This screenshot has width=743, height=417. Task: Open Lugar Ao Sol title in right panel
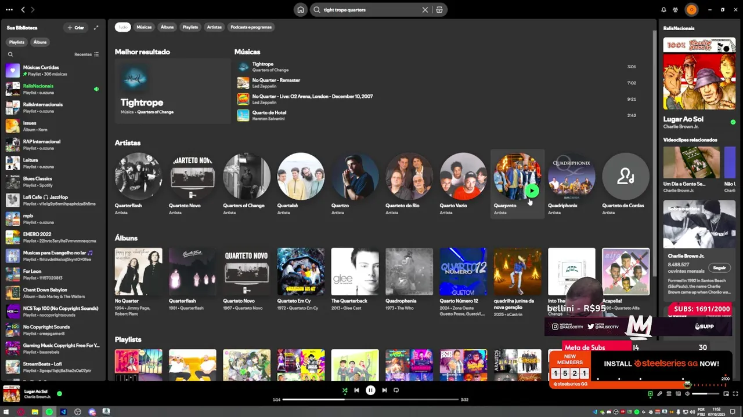pyautogui.click(x=683, y=119)
